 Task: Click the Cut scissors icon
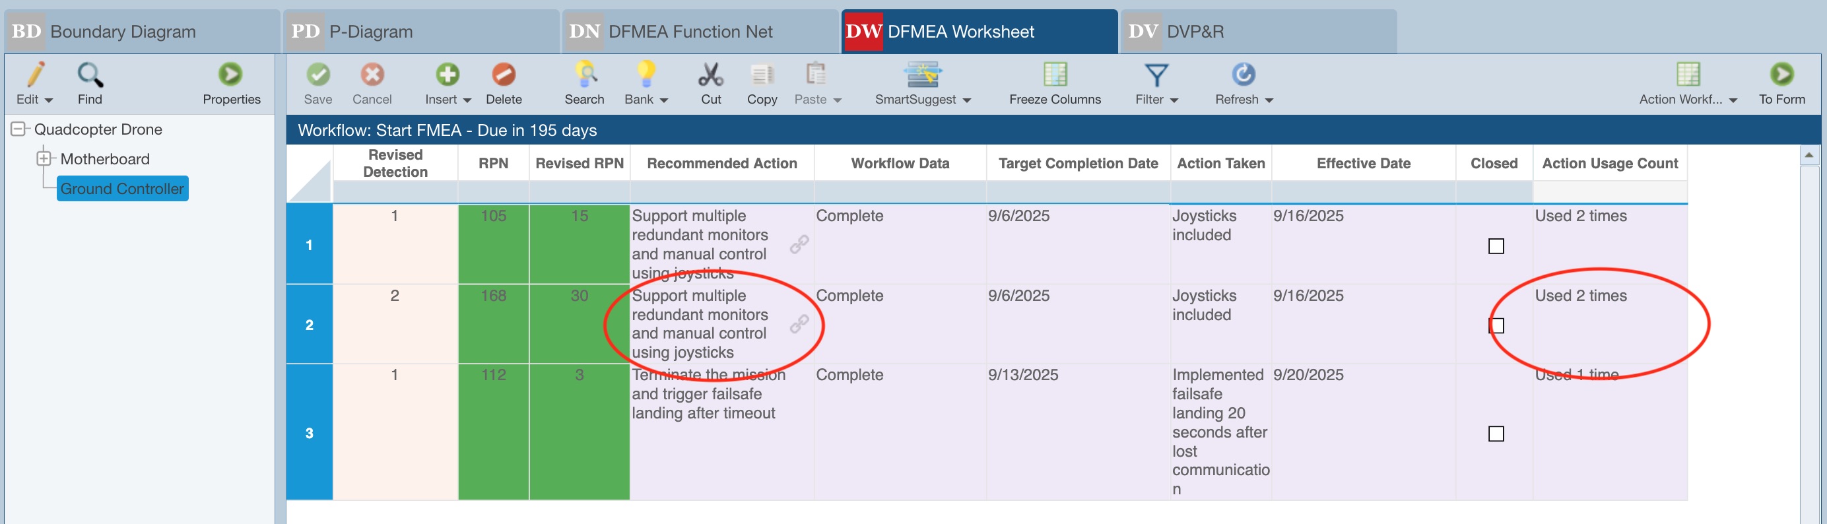(711, 75)
